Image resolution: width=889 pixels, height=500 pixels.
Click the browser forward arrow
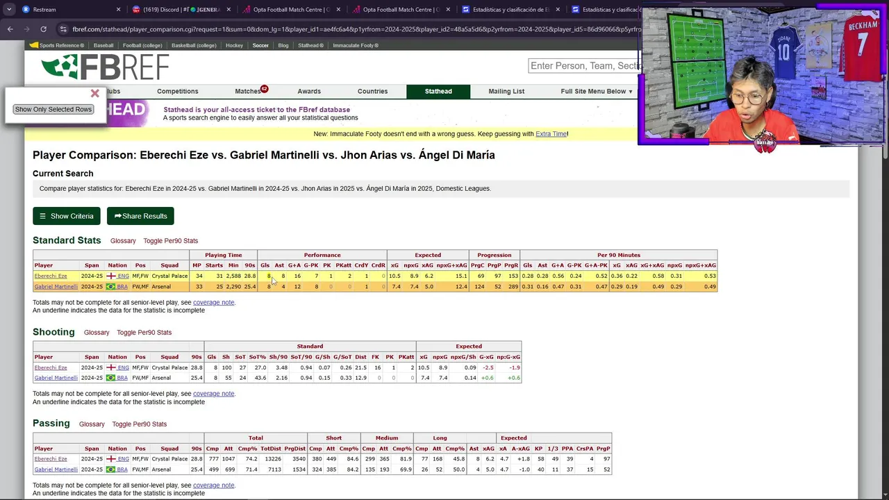coord(27,29)
